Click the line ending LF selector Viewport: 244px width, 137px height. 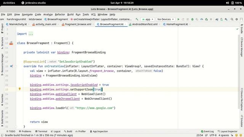click(x=206, y=135)
